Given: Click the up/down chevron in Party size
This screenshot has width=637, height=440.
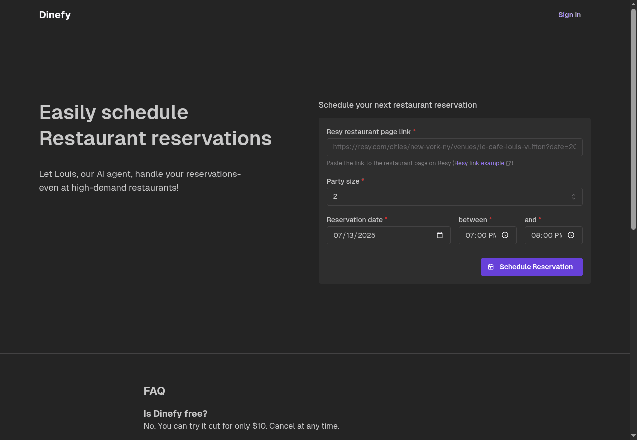Looking at the screenshot, I should (573, 197).
